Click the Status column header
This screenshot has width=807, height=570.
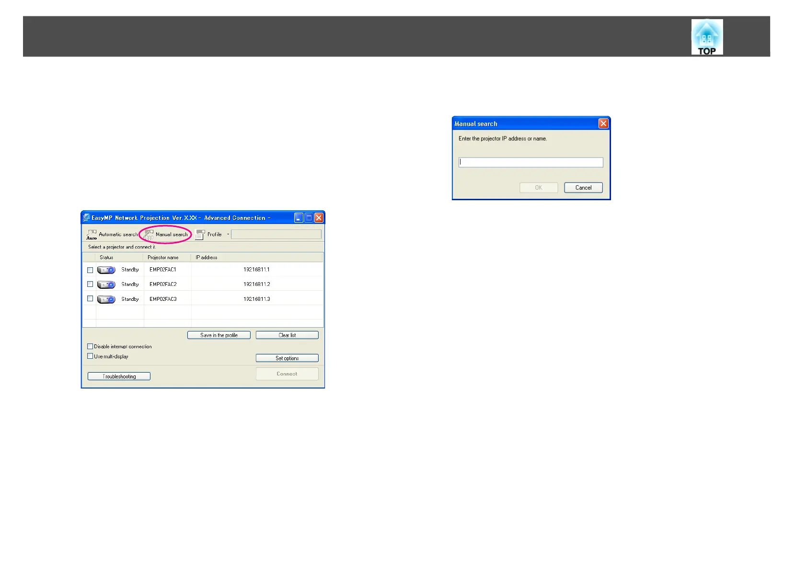[119, 257]
